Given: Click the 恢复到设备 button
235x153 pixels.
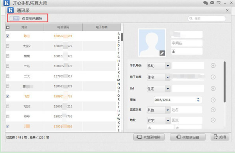Looking at the screenshot, I should [x=187, y=137].
